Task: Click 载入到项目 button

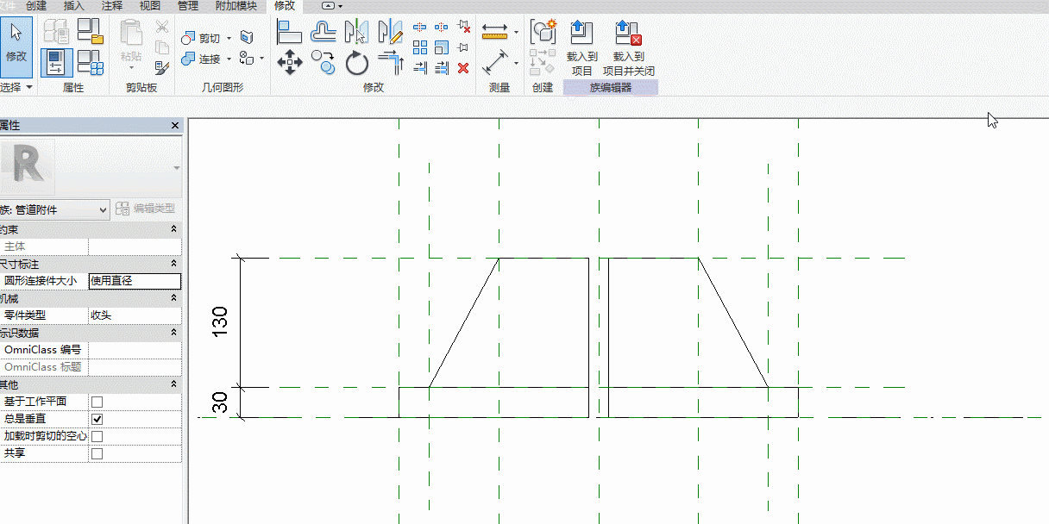Action: point(582,47)
